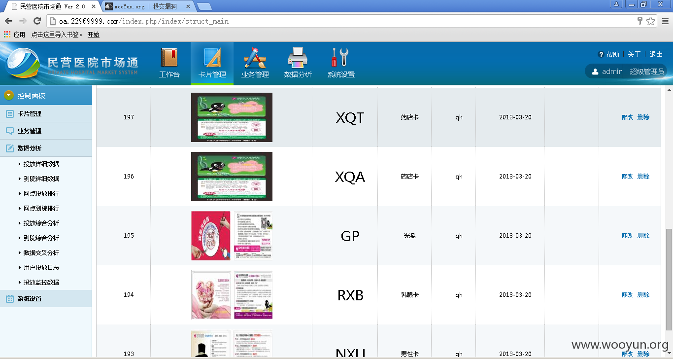Open 到院综合分析 submenu item

[41, 238]
